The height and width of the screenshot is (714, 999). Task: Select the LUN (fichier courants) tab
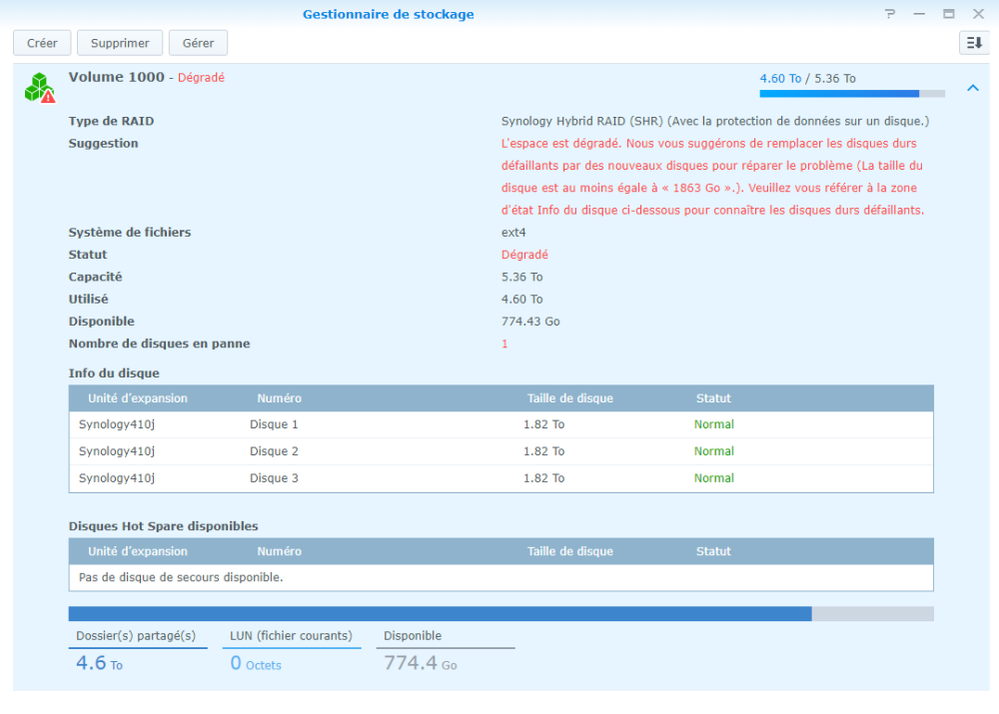pos(291,649)
